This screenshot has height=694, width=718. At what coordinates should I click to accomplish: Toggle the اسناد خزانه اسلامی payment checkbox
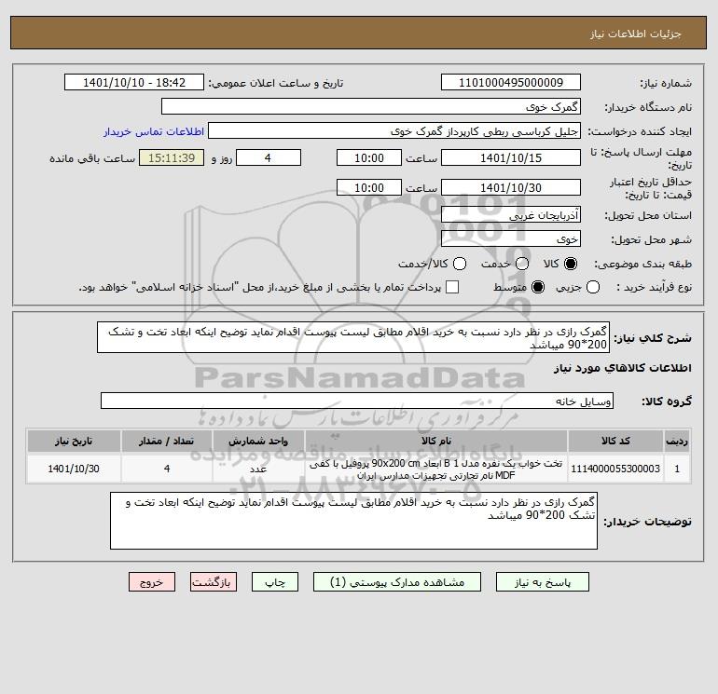[452, 287]
